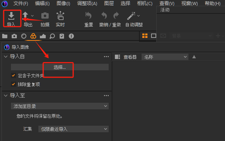Click the 导入图像 window logo icon

(7, 47)
